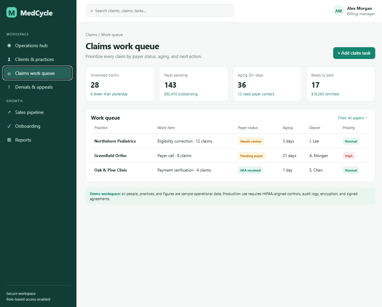The image size is (382, 307).
Task: Click the Northshore Pediatrics practice name
Action: coord(115,141)
